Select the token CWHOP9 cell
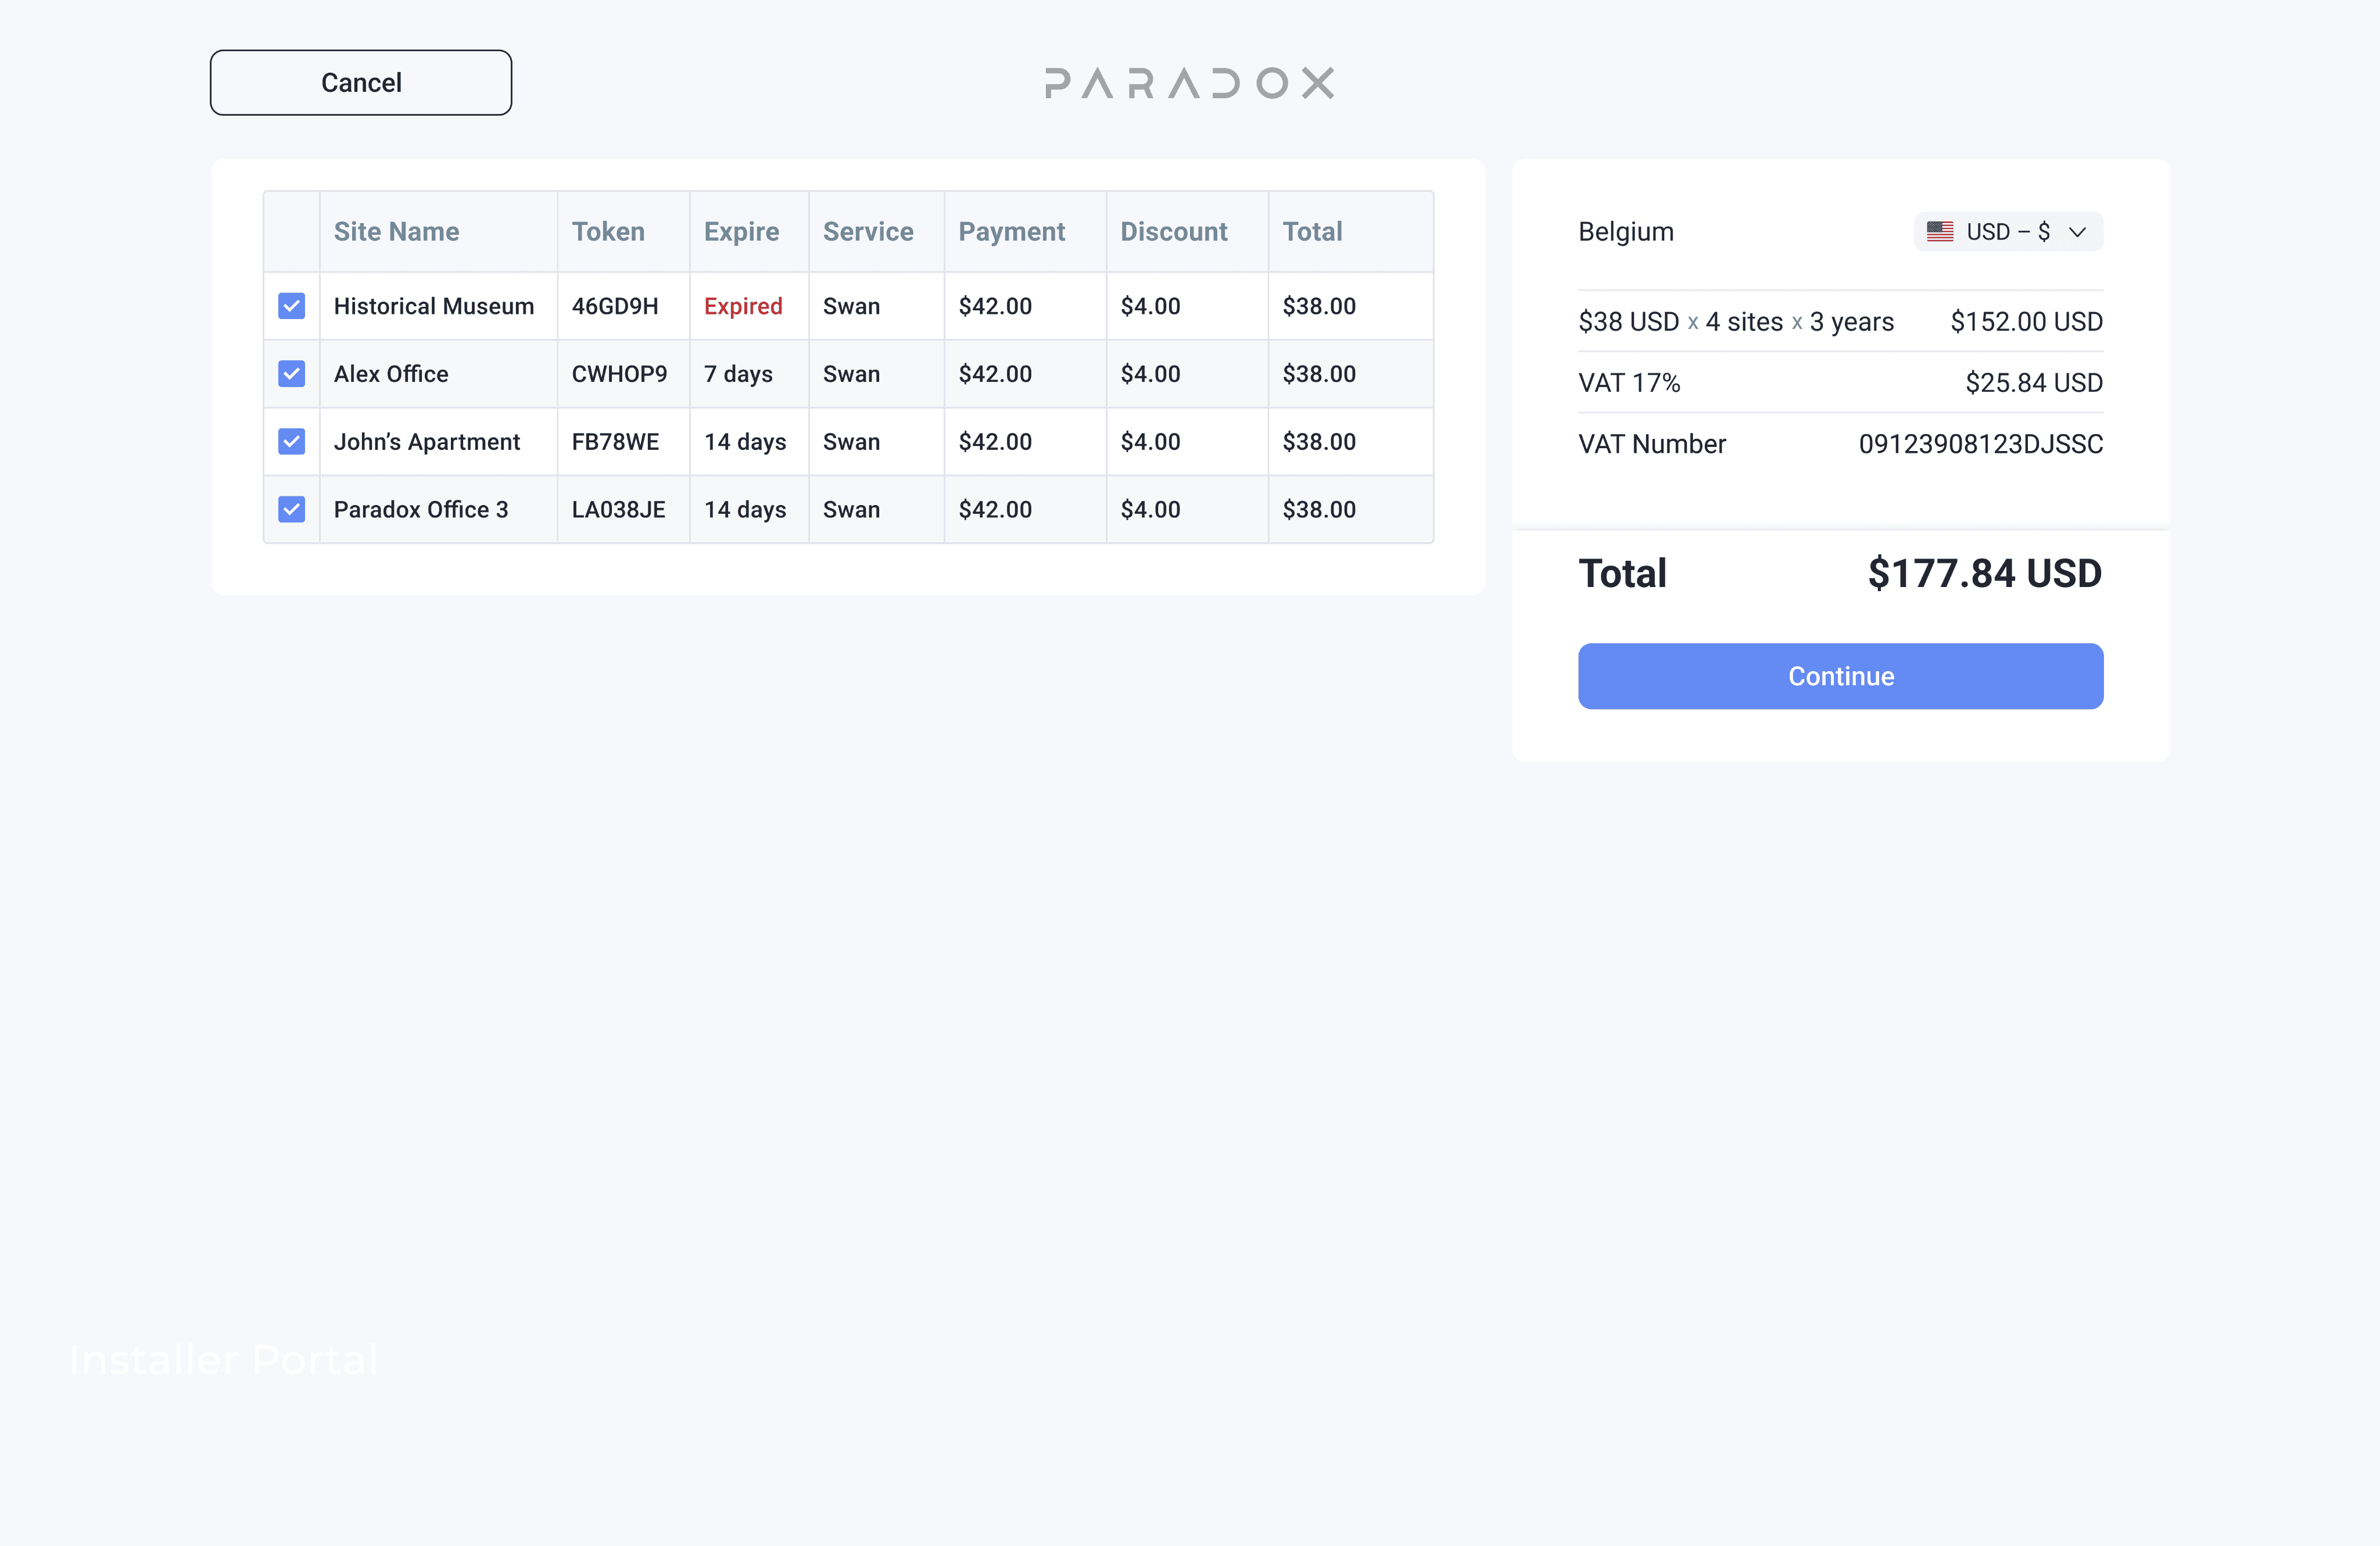This screenshot has width=2380, height=1546. (x=619, y=374)
